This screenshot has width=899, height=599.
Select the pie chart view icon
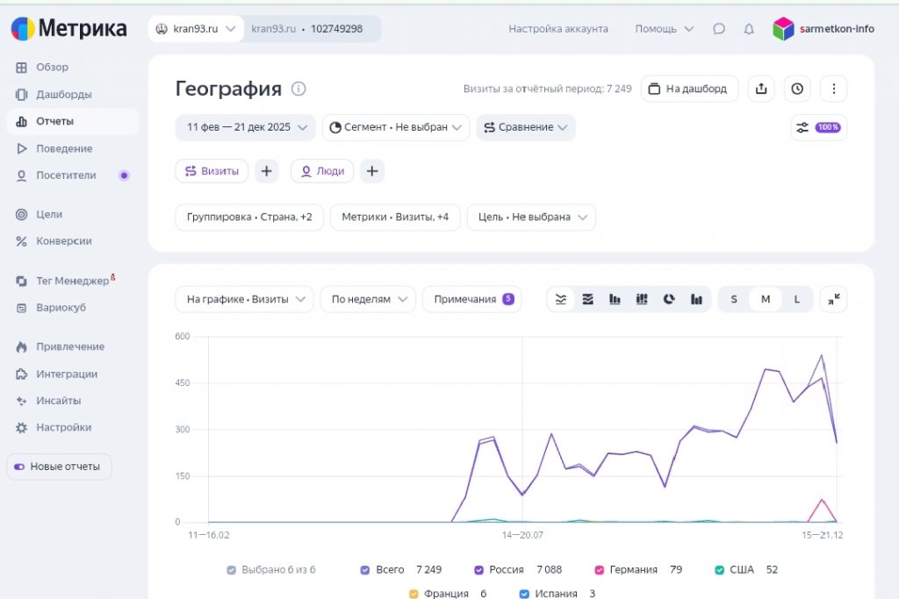tap(669, 299)
